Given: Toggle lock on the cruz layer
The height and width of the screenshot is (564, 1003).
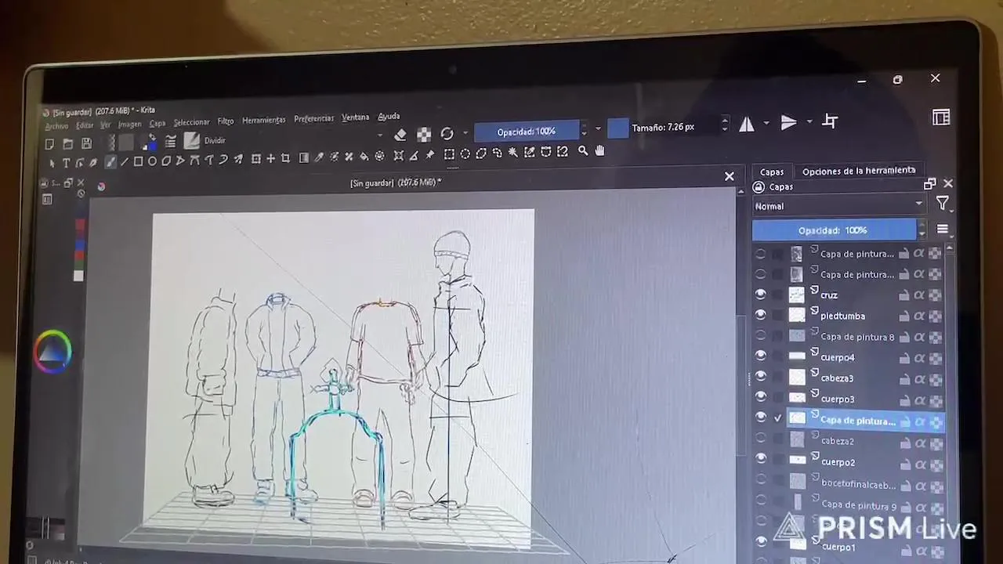Looking at the screenshot, I should coord(903,295).
